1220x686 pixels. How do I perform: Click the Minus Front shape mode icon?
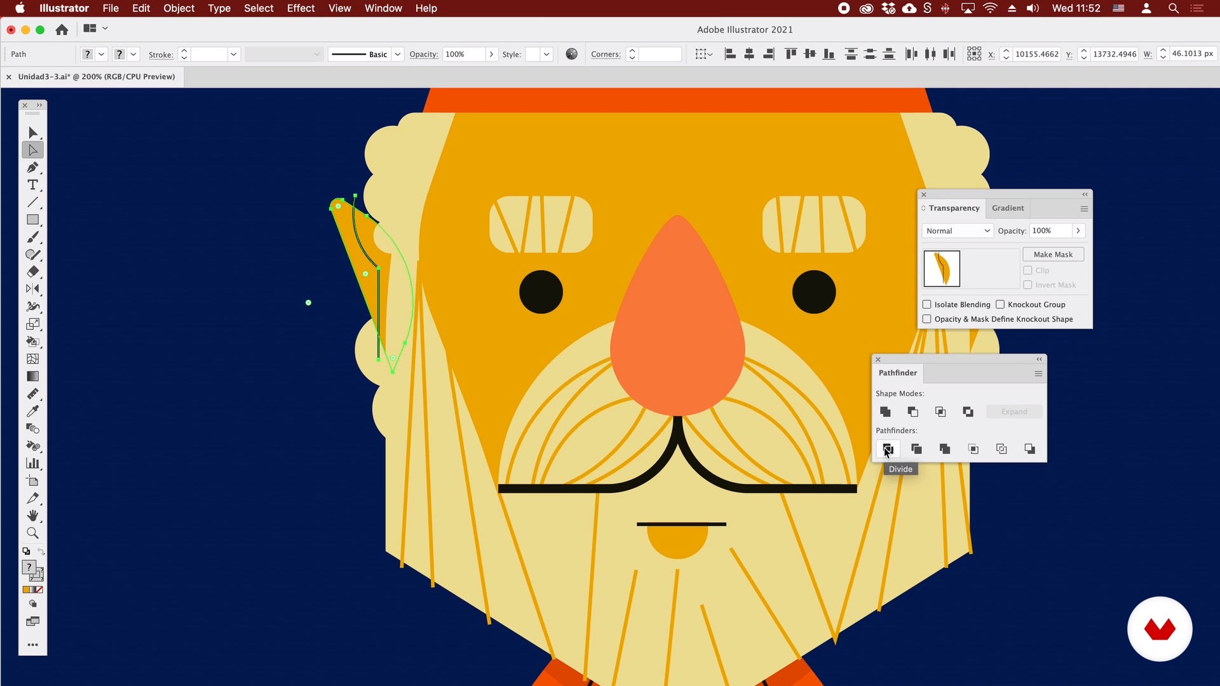(x=913, y=412)
